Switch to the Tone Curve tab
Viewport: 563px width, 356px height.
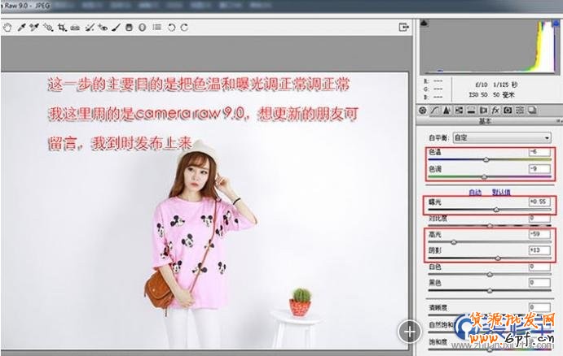435,110
